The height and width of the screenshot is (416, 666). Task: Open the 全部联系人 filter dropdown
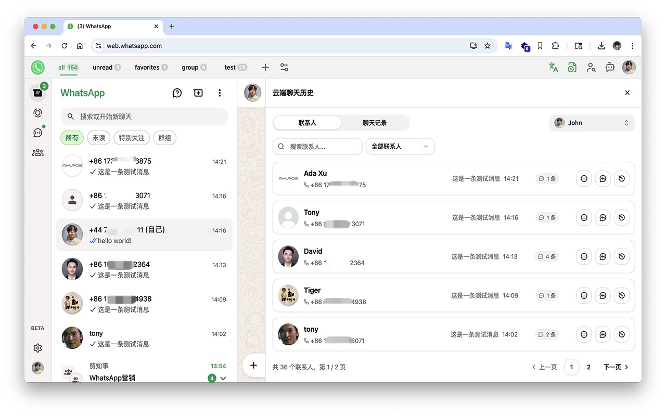pos(400,147)
